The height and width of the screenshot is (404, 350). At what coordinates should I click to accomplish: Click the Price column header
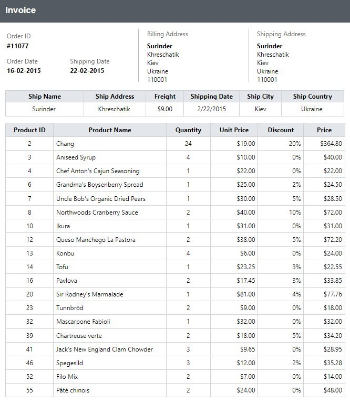point(324,130)
